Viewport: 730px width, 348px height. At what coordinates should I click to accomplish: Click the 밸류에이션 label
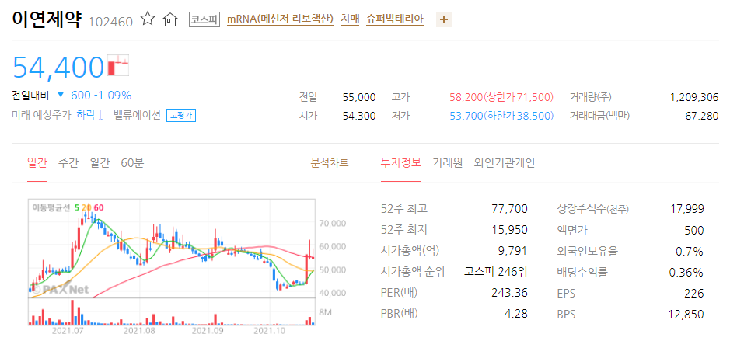click(x=138, y=116)
